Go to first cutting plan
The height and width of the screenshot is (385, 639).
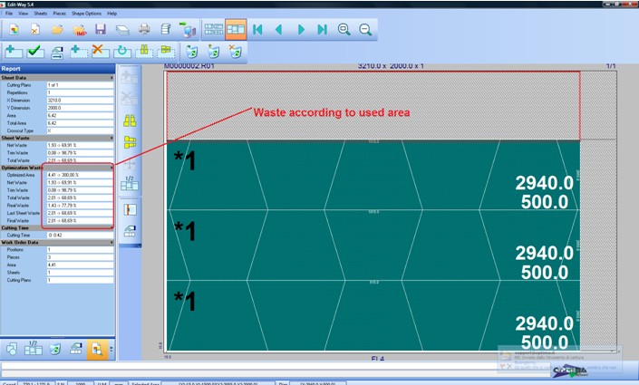[257, 29]
